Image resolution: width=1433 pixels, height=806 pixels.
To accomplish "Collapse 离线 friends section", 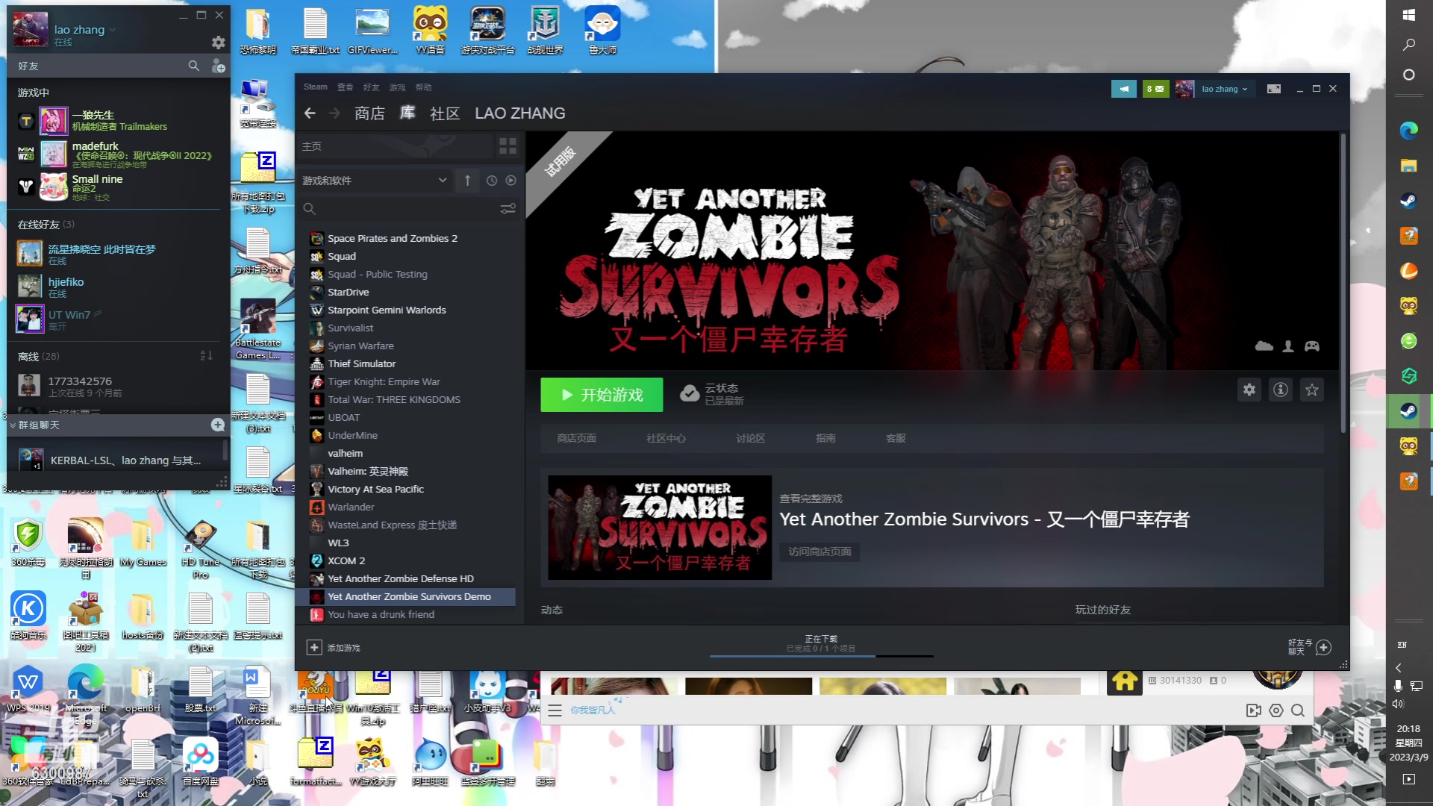I will click(38, 357).
